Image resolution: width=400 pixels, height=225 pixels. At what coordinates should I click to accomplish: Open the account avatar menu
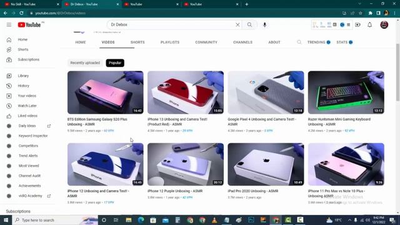(384, 25)
